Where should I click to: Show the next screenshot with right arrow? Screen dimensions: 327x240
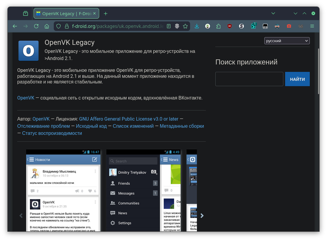click(202, 216)
